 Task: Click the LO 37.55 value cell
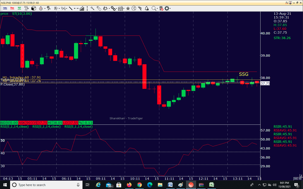pos(73,122)
